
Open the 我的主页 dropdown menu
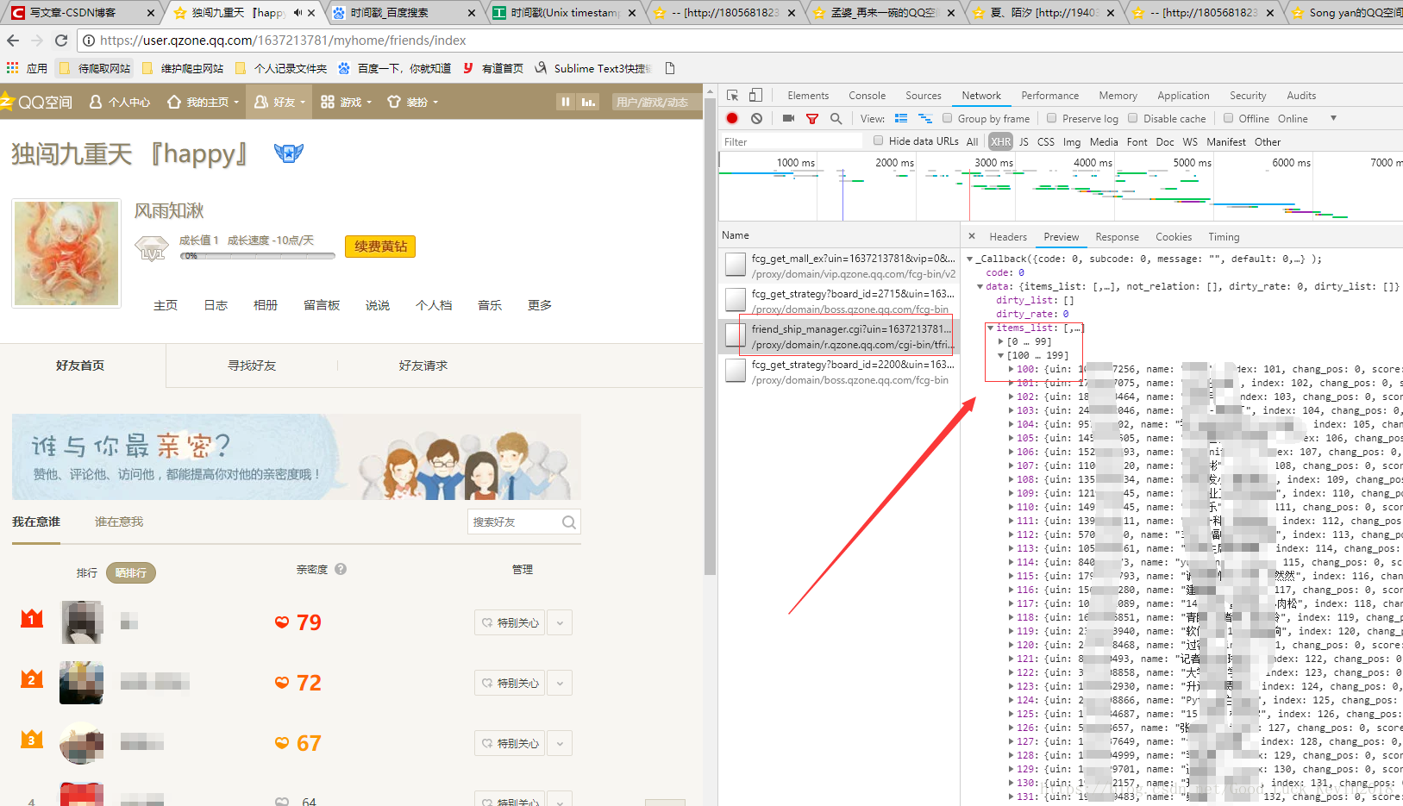[x=204, y=102]
